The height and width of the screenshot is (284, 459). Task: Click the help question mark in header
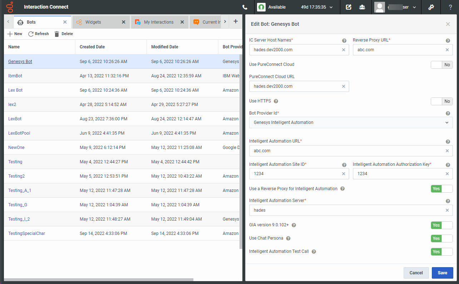pyautogui.click(x=450, y=7)
